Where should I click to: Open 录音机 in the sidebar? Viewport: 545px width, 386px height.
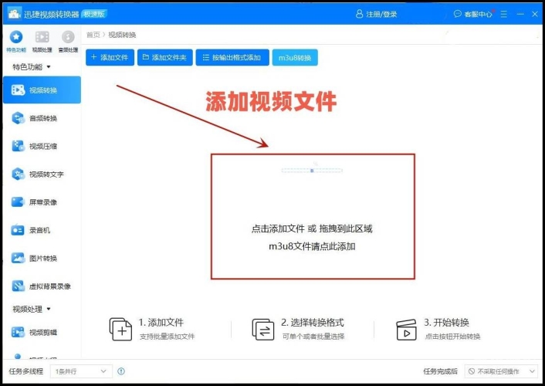(x=42, y=230)
